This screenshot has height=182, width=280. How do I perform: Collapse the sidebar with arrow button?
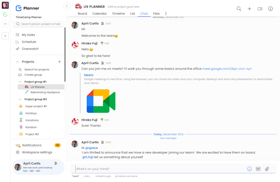[x=67, y=6]
